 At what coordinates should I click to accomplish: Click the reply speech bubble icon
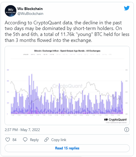[25, 140]
